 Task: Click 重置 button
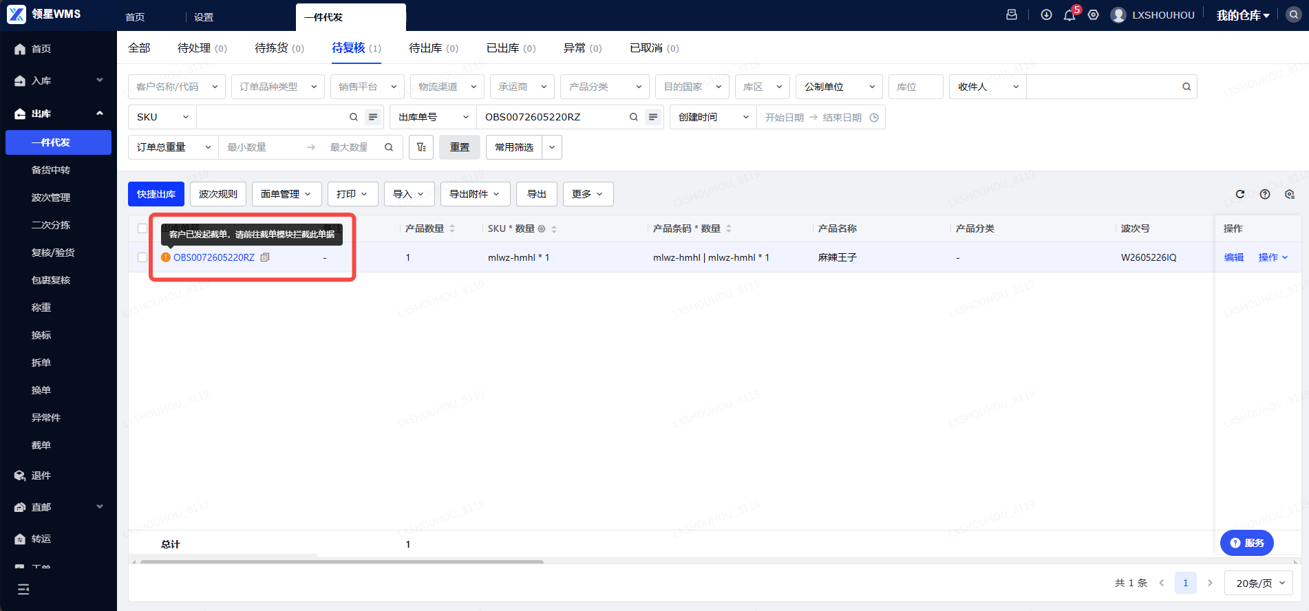(x=460, y=147)
